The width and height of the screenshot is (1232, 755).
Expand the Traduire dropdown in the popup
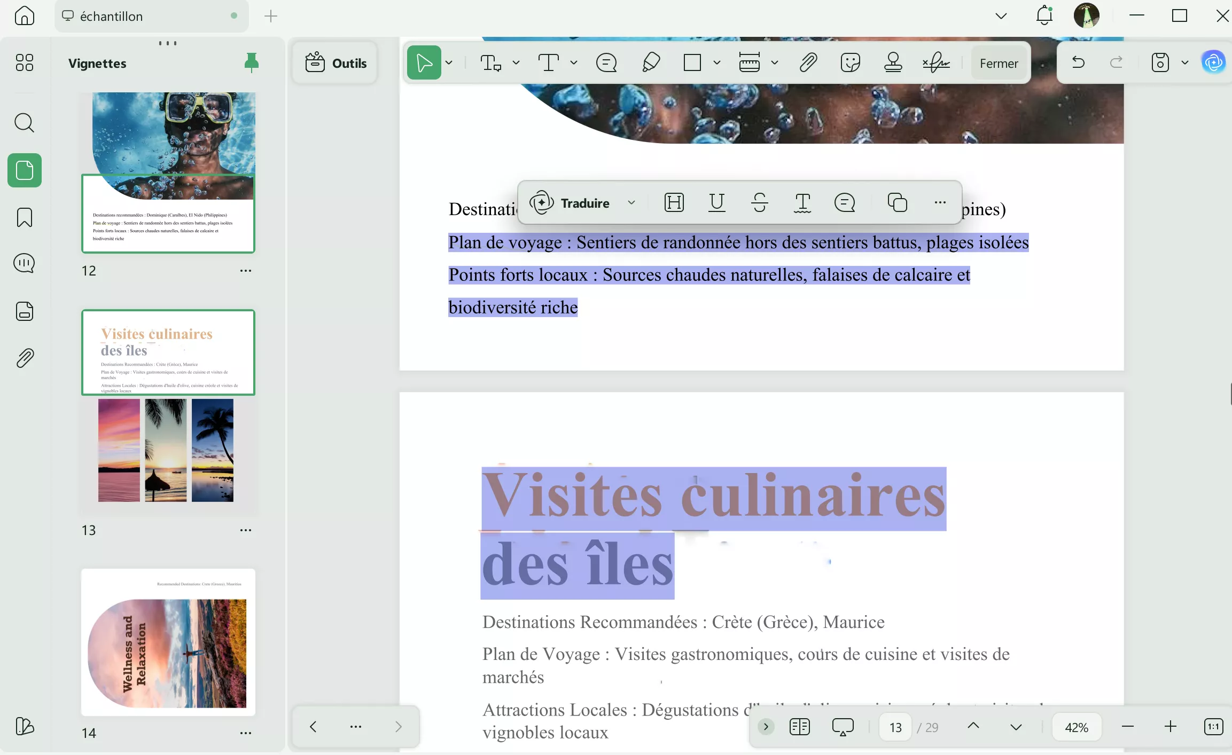632,203
